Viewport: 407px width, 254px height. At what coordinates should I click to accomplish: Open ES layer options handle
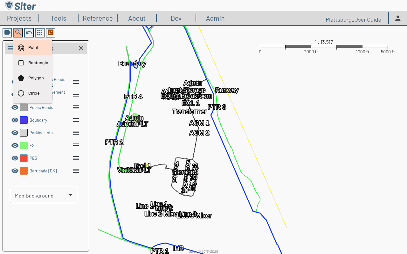click(76, 145)
